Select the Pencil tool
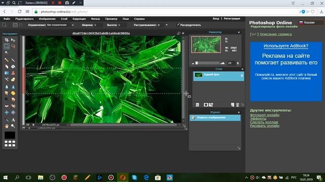This screenshot has height=182, width=325. [x=7, y=60]
